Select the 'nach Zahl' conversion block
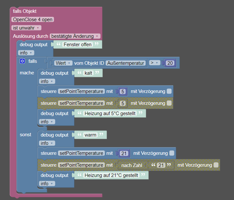This screenshot has height=200, width=234. click(x=132, y=165)
